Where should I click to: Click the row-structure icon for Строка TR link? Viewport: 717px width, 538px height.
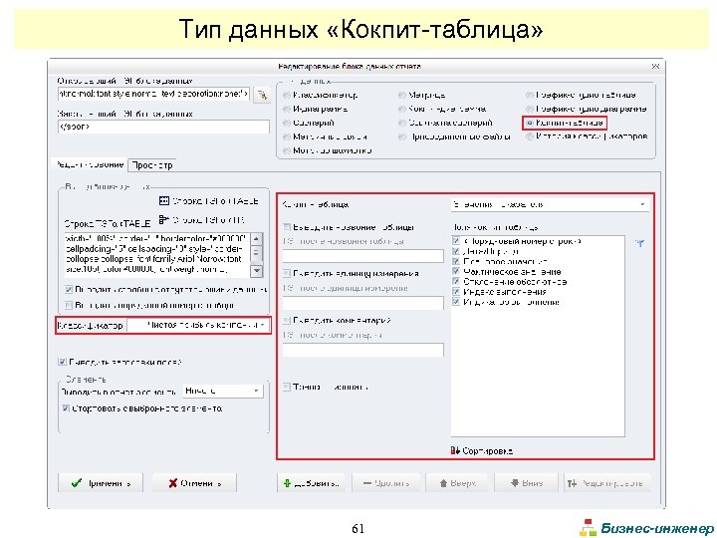(x=164, y=219)
